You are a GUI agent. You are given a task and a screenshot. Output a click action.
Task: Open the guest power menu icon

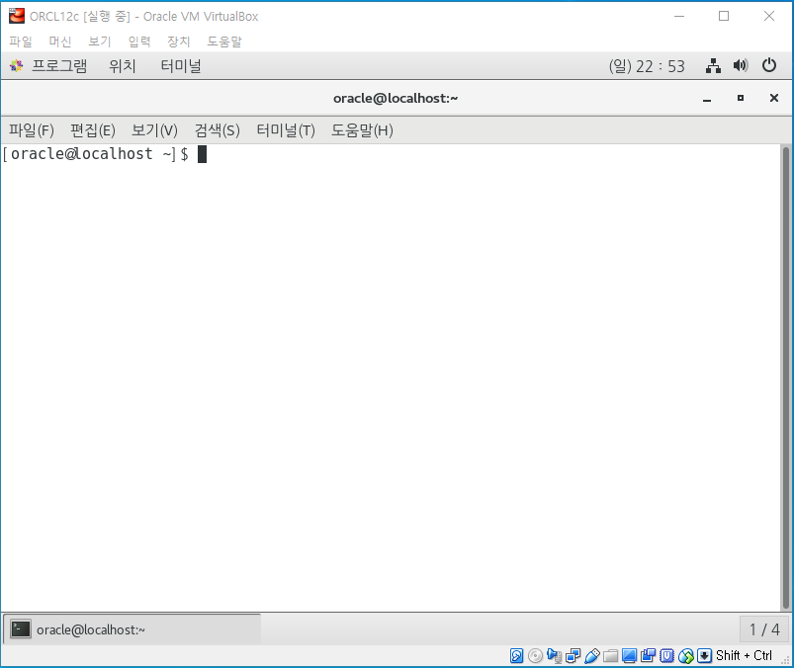coord(768,65)
